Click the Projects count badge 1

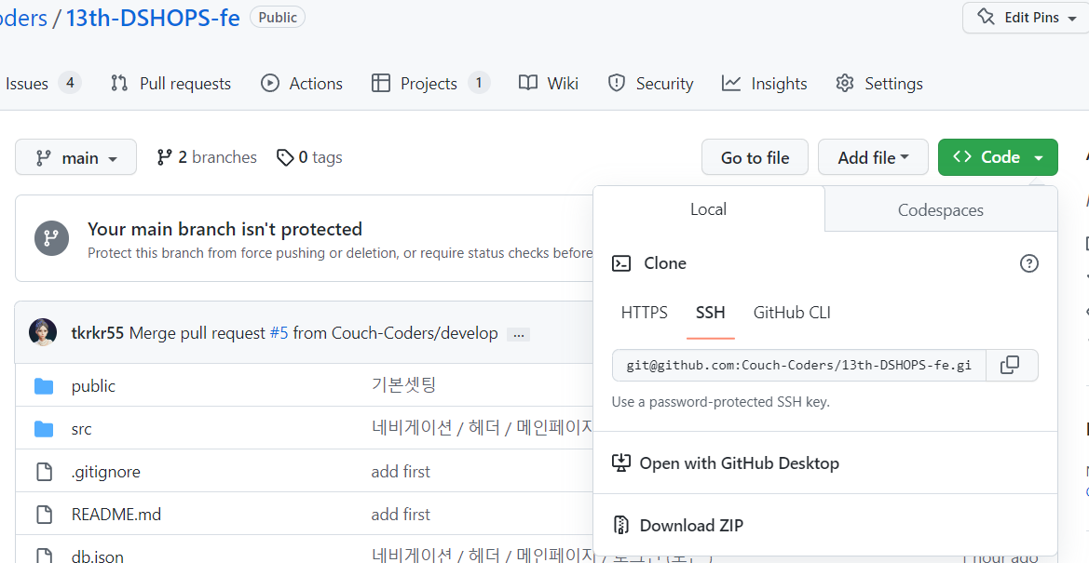479,84
